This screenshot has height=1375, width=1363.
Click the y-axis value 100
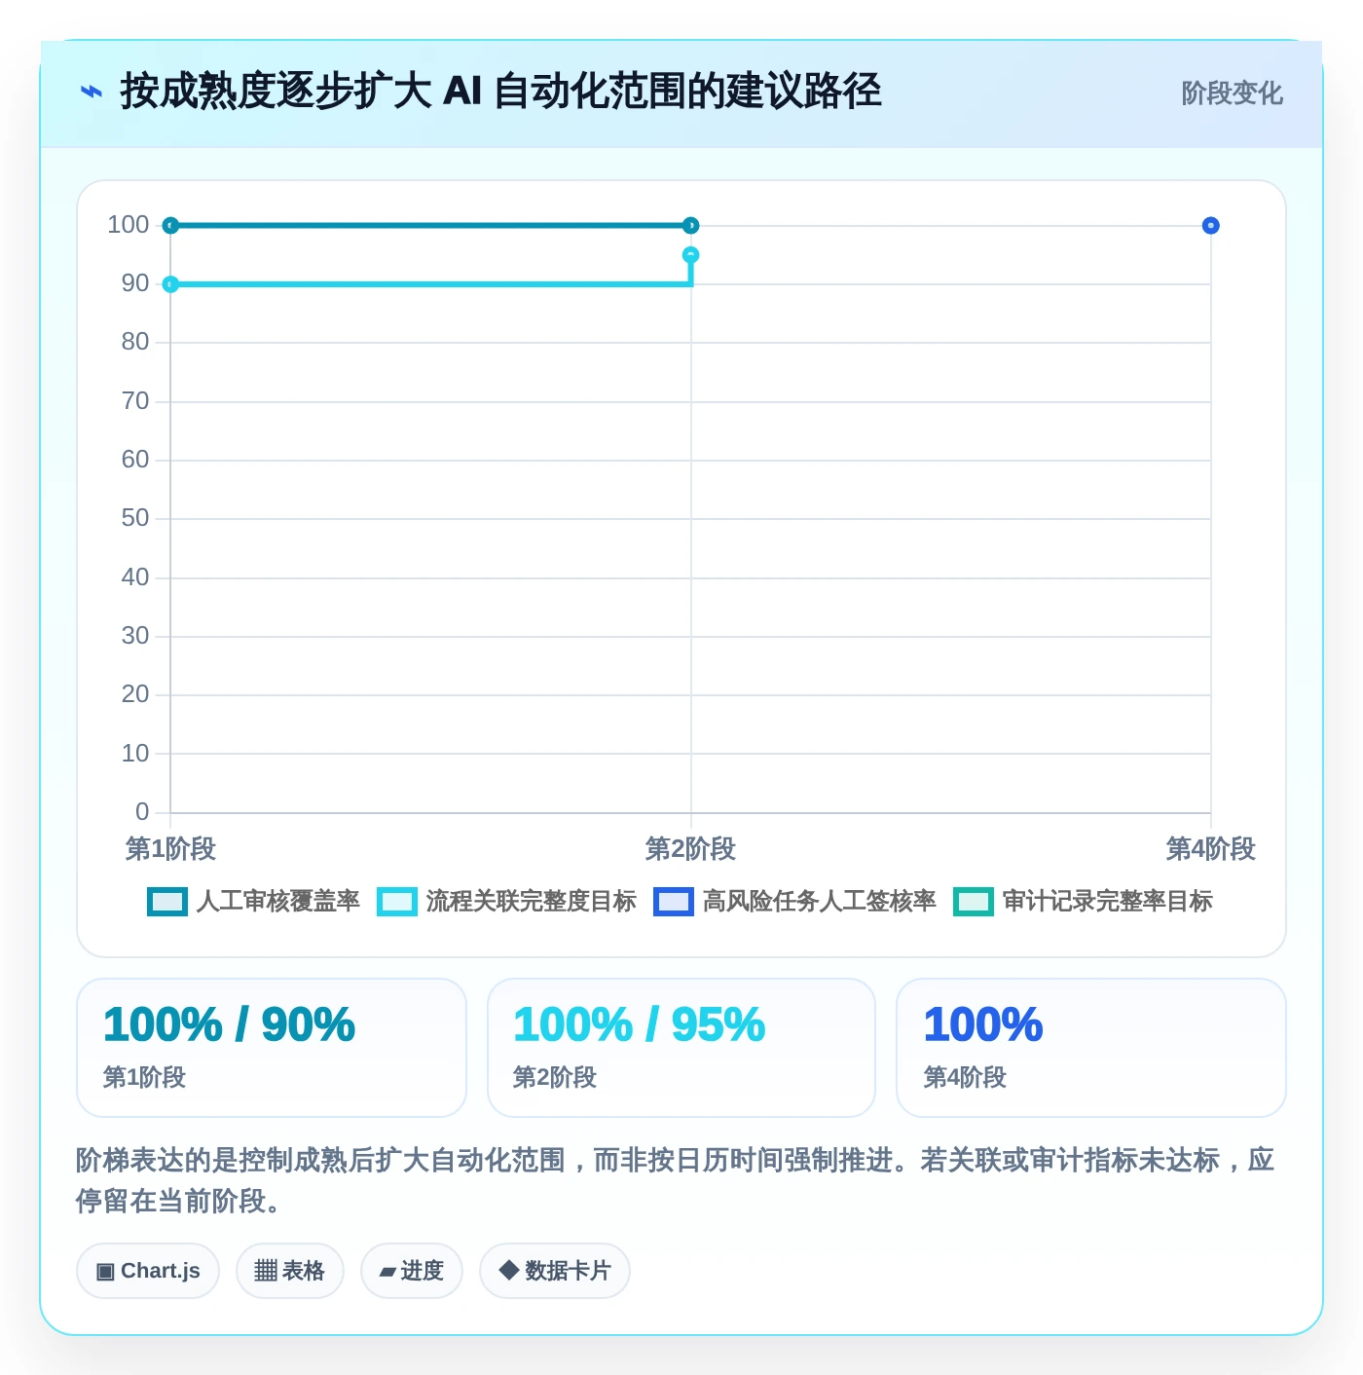pyautogui.click(x=129, y=225)
